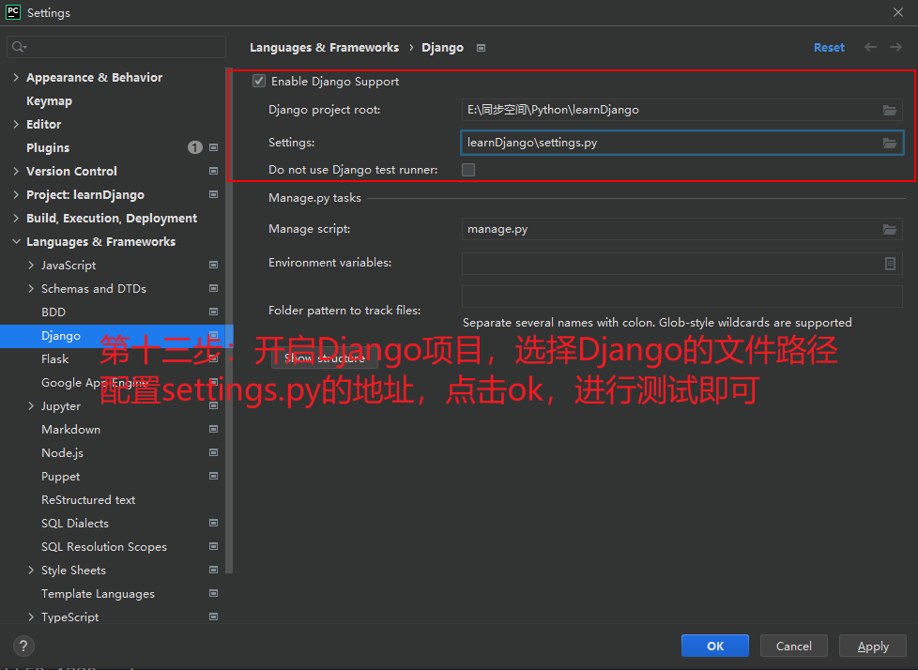The height and width of the screenshot is (670, 918).
Task: Expand Build, Execution, Deployment section
Action: pos(16,218)
